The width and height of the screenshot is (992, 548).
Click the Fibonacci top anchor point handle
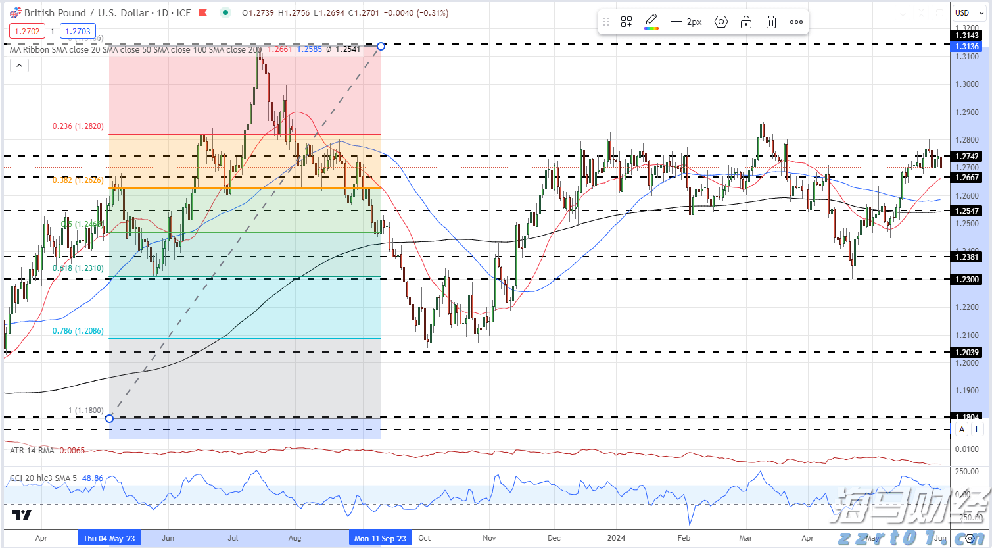pos(381,46)
